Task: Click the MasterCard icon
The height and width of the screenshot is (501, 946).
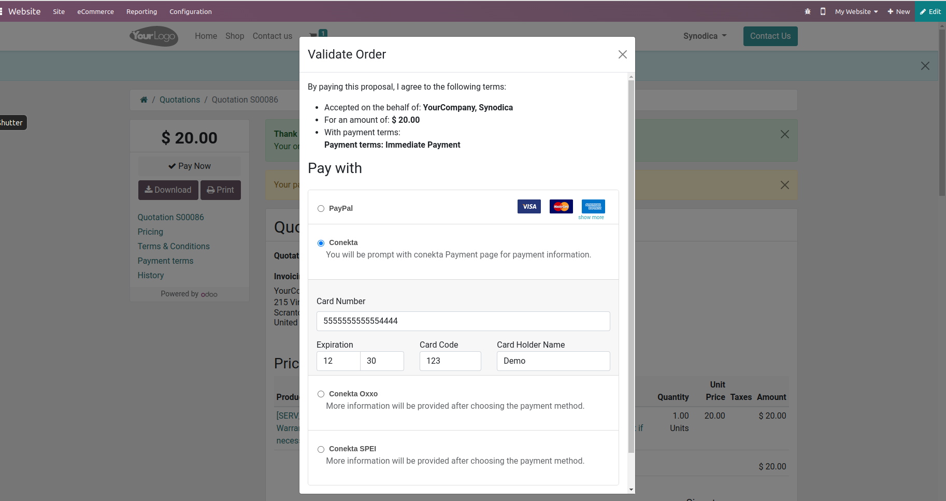Action: coord(561,206)
